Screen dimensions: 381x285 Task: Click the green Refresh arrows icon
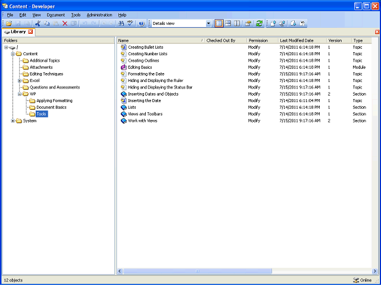pos(260,24)
